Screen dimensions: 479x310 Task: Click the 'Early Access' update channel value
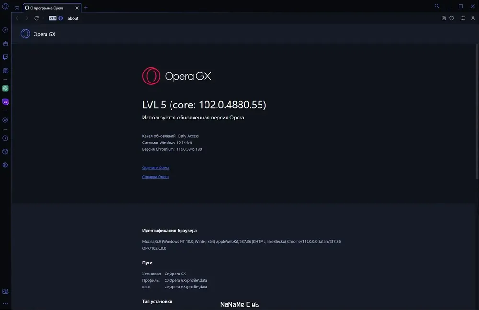click(x=188, y=136)
